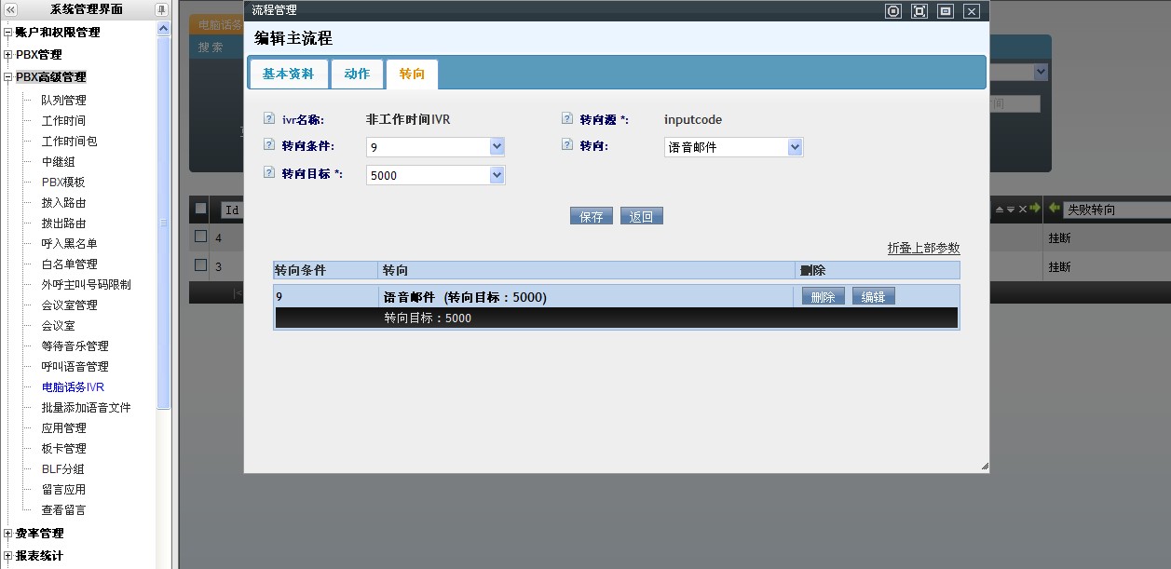This screenshot has width=1171, height=569.
Task: Click the help icon next to 转向目标
Action: (269, 173)
